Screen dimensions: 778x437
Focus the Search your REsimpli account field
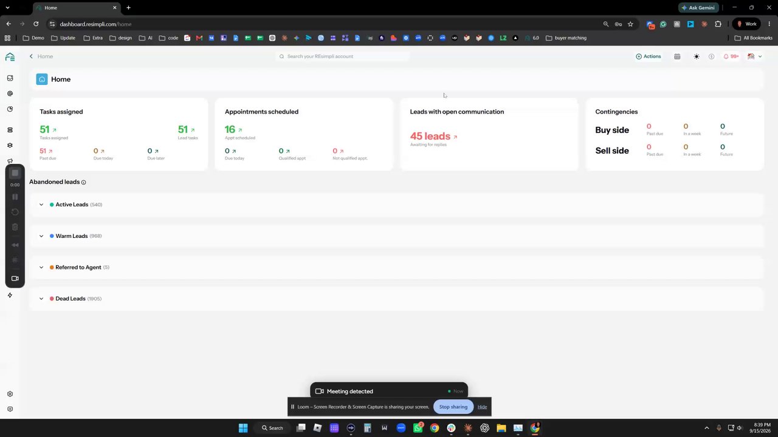tap(342, 56)
